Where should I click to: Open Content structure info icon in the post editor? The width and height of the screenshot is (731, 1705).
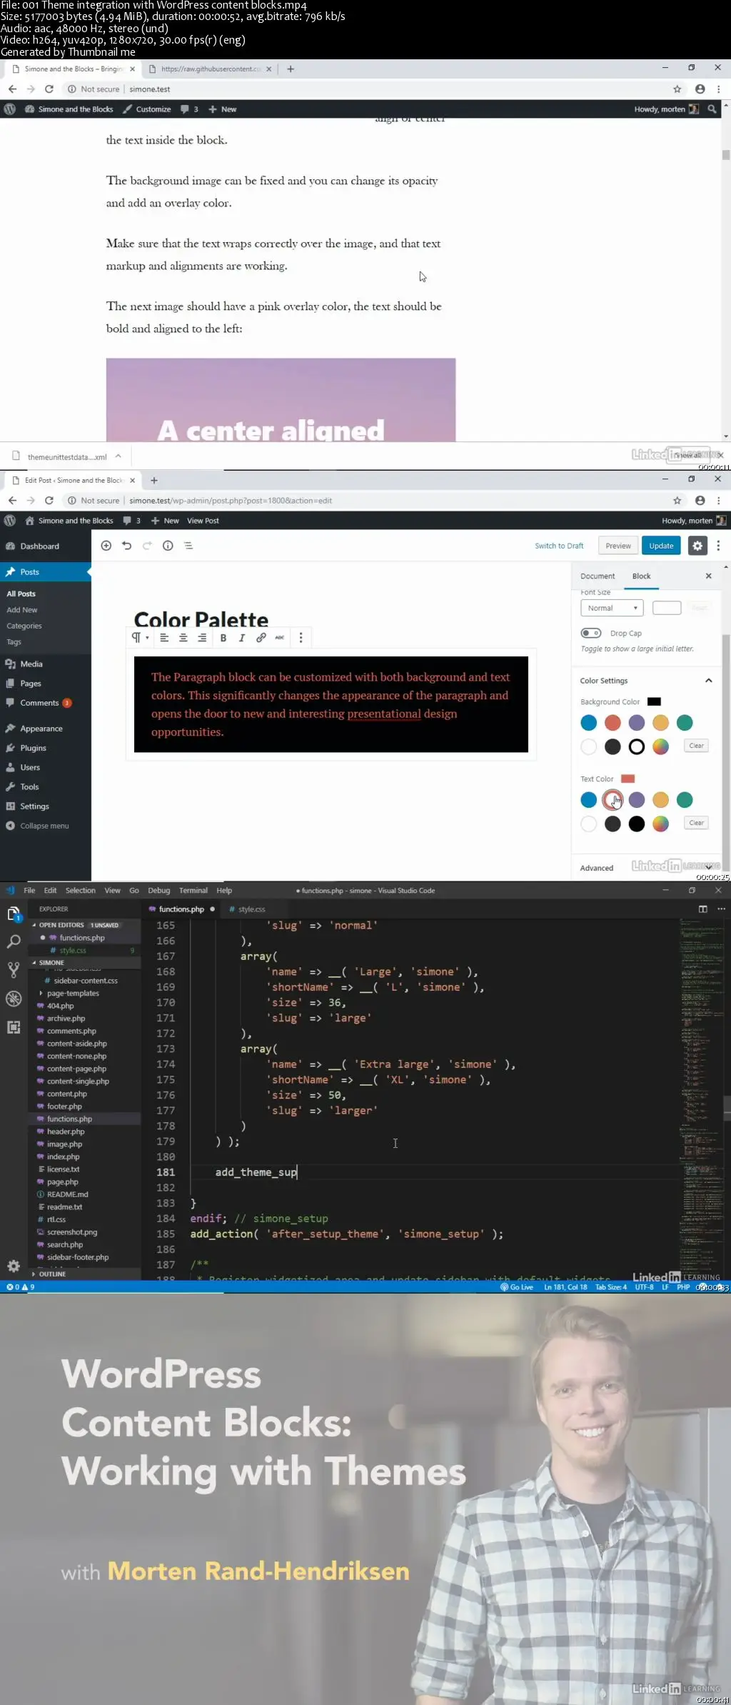168,546
